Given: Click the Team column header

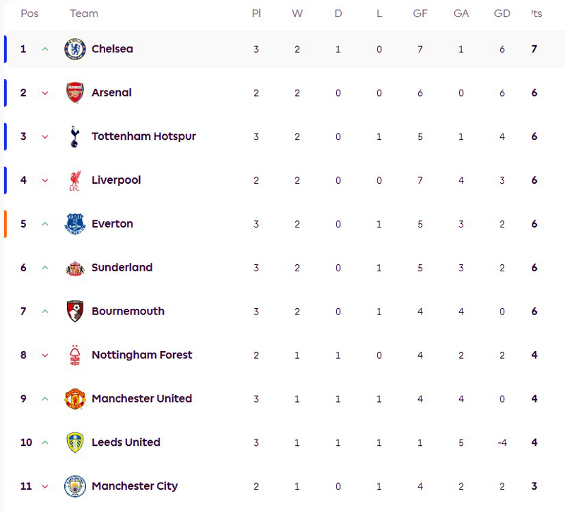Looking at the screenshot, I should (x=84, y=13).
